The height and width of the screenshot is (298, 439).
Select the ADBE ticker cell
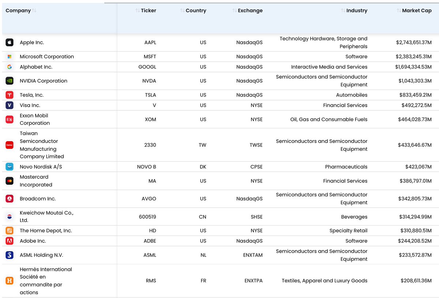coord(150,241)
